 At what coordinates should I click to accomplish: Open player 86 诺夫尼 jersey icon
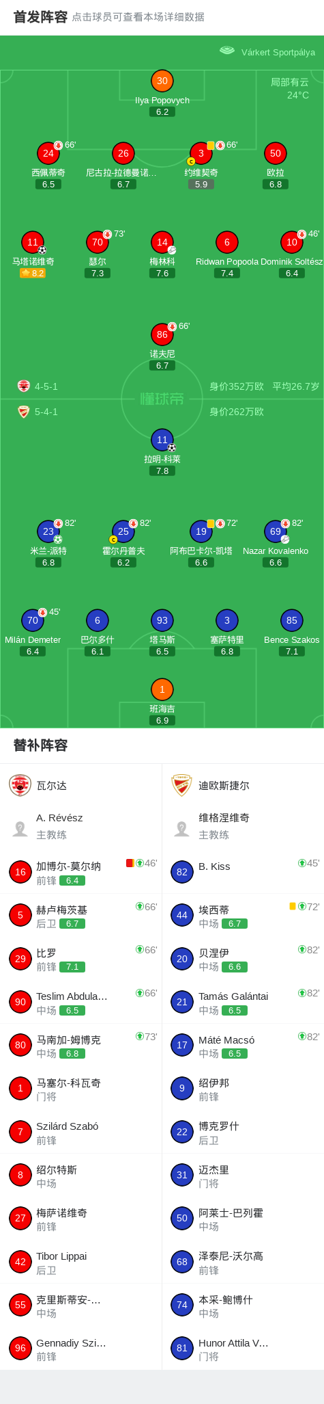(162, 334)
